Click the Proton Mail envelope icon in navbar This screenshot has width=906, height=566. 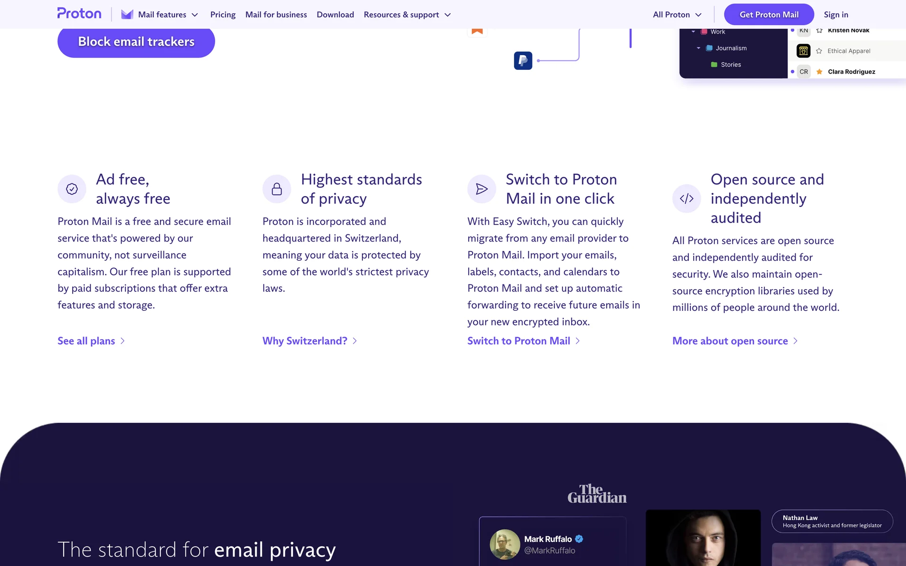pyautogui.click(x=127, y=15)
